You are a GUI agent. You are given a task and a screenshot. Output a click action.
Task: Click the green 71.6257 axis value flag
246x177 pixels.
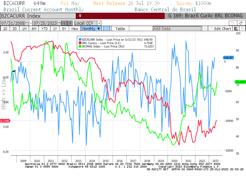pos(240,82)
